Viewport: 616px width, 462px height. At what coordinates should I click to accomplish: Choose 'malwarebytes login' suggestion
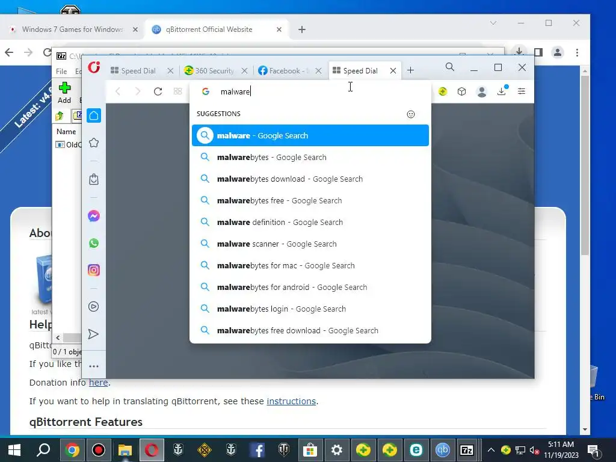[x=310, y=309]
